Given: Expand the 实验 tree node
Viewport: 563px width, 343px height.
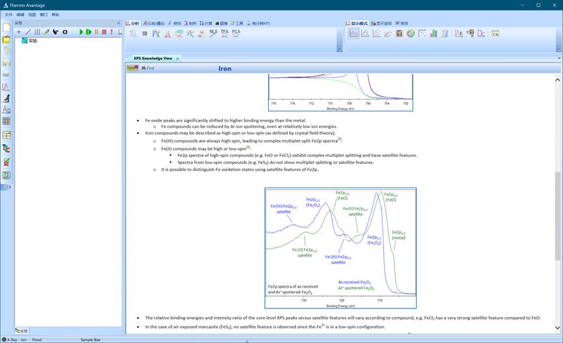Looking at the screenshot, I should point(19,41).
